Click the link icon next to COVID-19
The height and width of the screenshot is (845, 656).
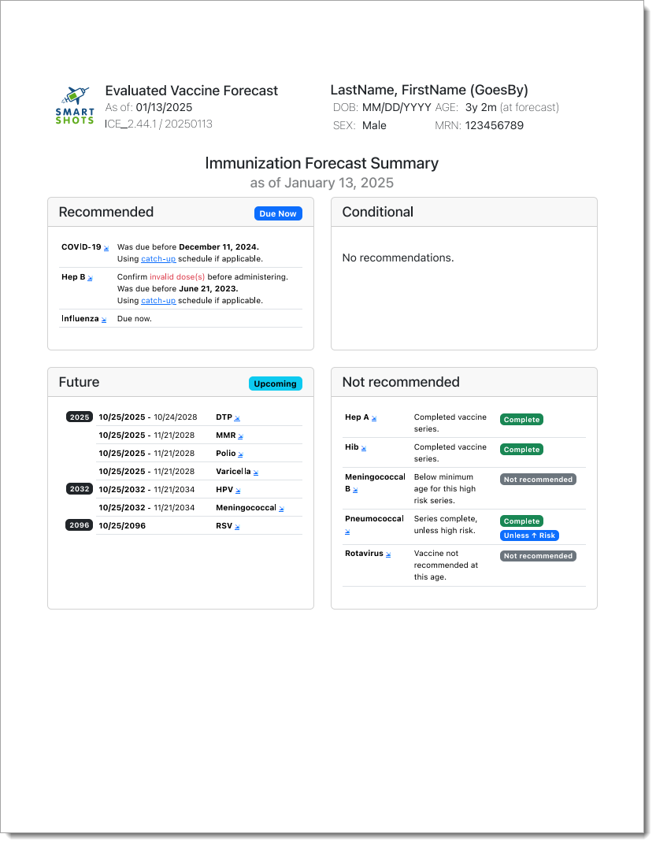[106, 248]
